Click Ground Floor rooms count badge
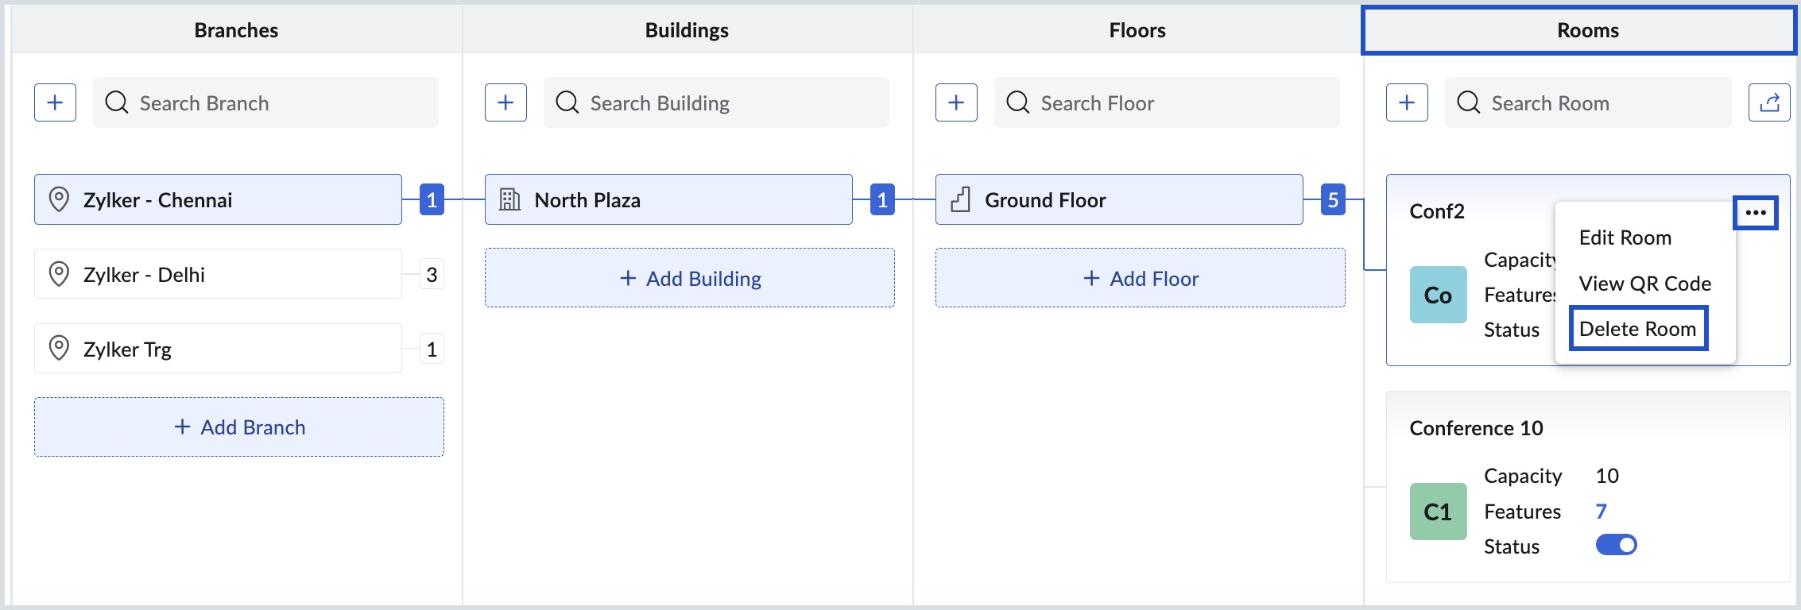 click(1333, 200)
